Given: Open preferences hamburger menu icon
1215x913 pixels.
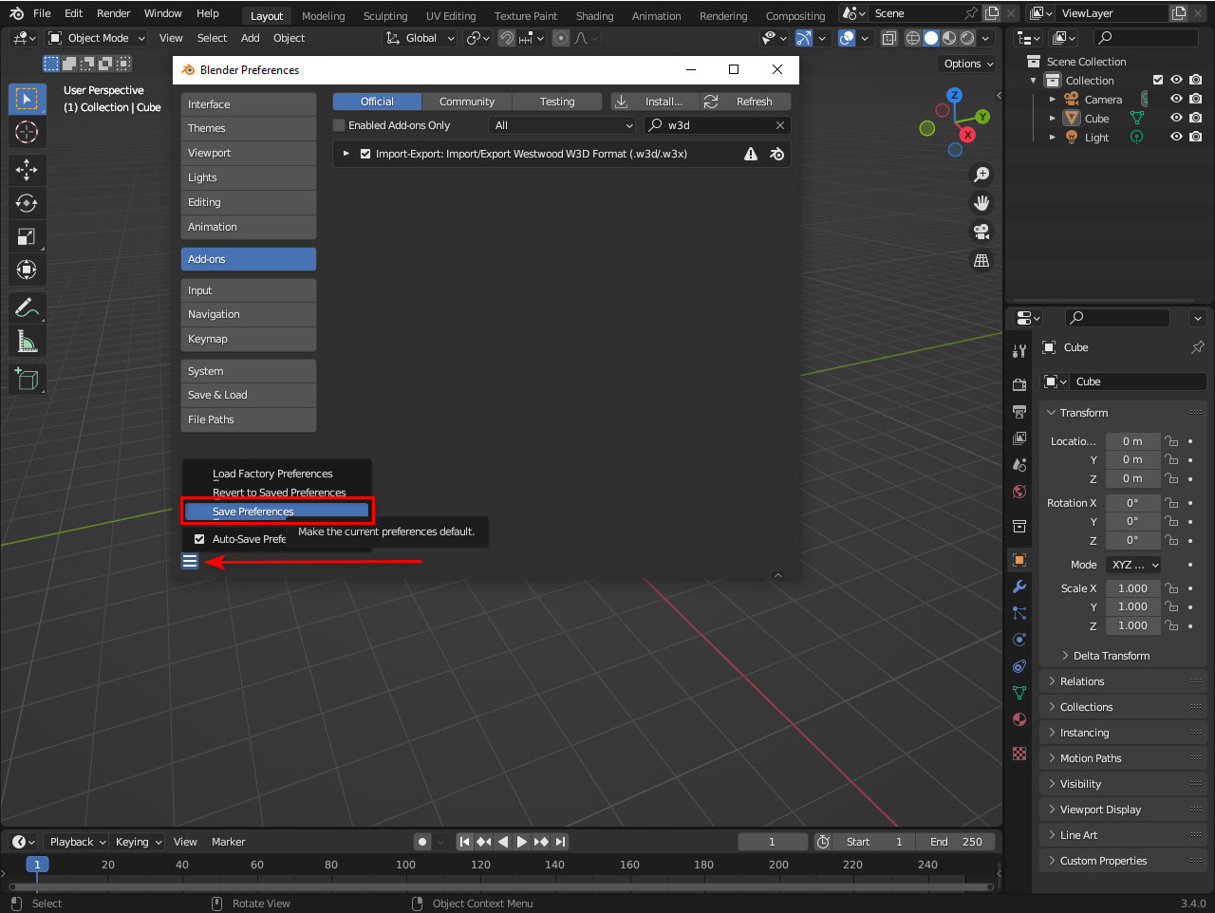Looking at the screenshot, I should point(190,561).
